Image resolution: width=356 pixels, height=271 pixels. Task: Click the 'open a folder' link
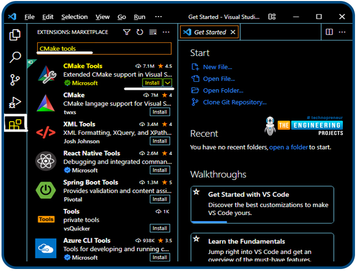click(288, 147)
